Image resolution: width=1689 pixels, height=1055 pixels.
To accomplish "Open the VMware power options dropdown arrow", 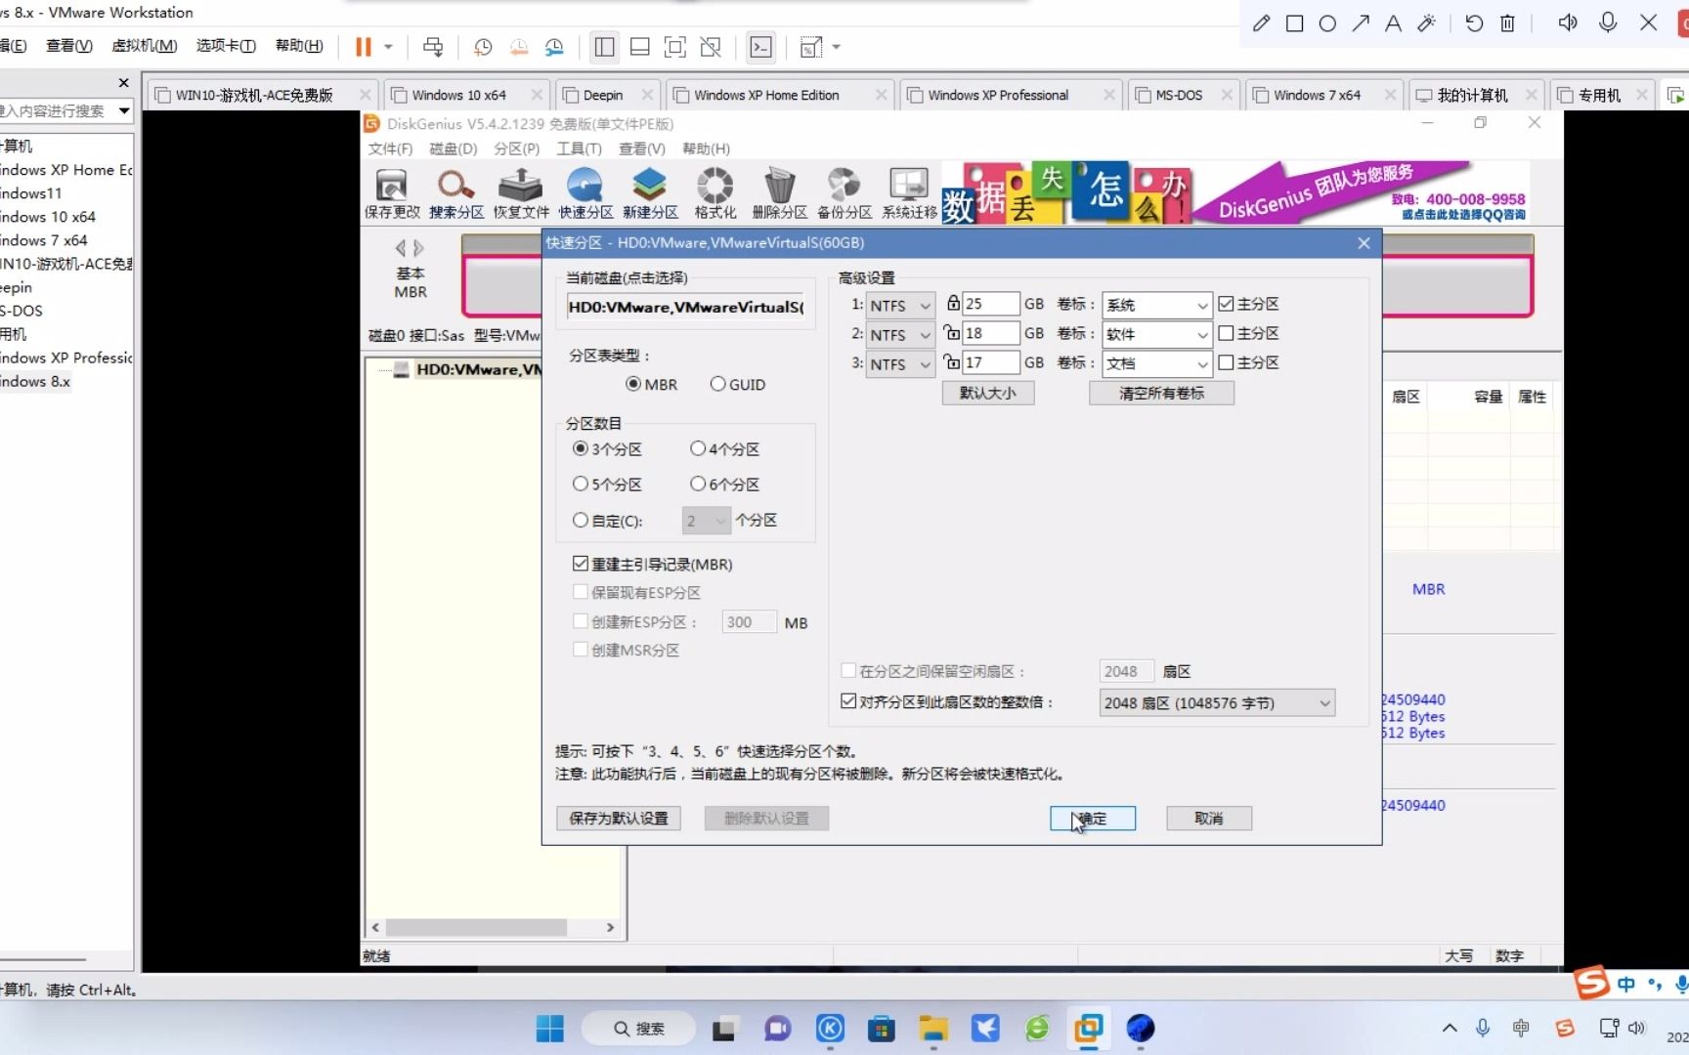I will (388, 47).
